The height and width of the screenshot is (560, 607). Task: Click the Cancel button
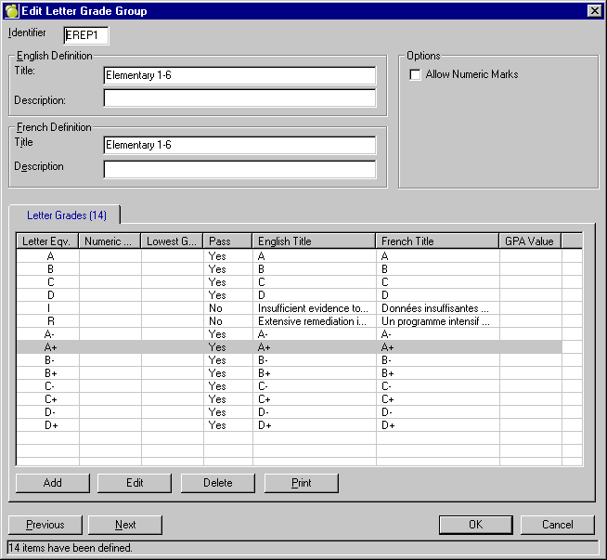pyautogui.click(x=558, y=525)
